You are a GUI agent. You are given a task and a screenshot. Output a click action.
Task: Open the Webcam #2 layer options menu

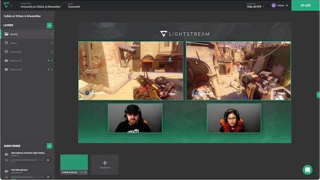(x=51, y=69)
